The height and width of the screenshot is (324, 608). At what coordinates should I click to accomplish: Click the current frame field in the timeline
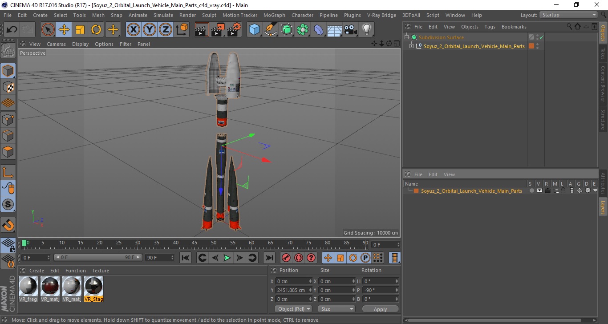(x=386, y=245)
